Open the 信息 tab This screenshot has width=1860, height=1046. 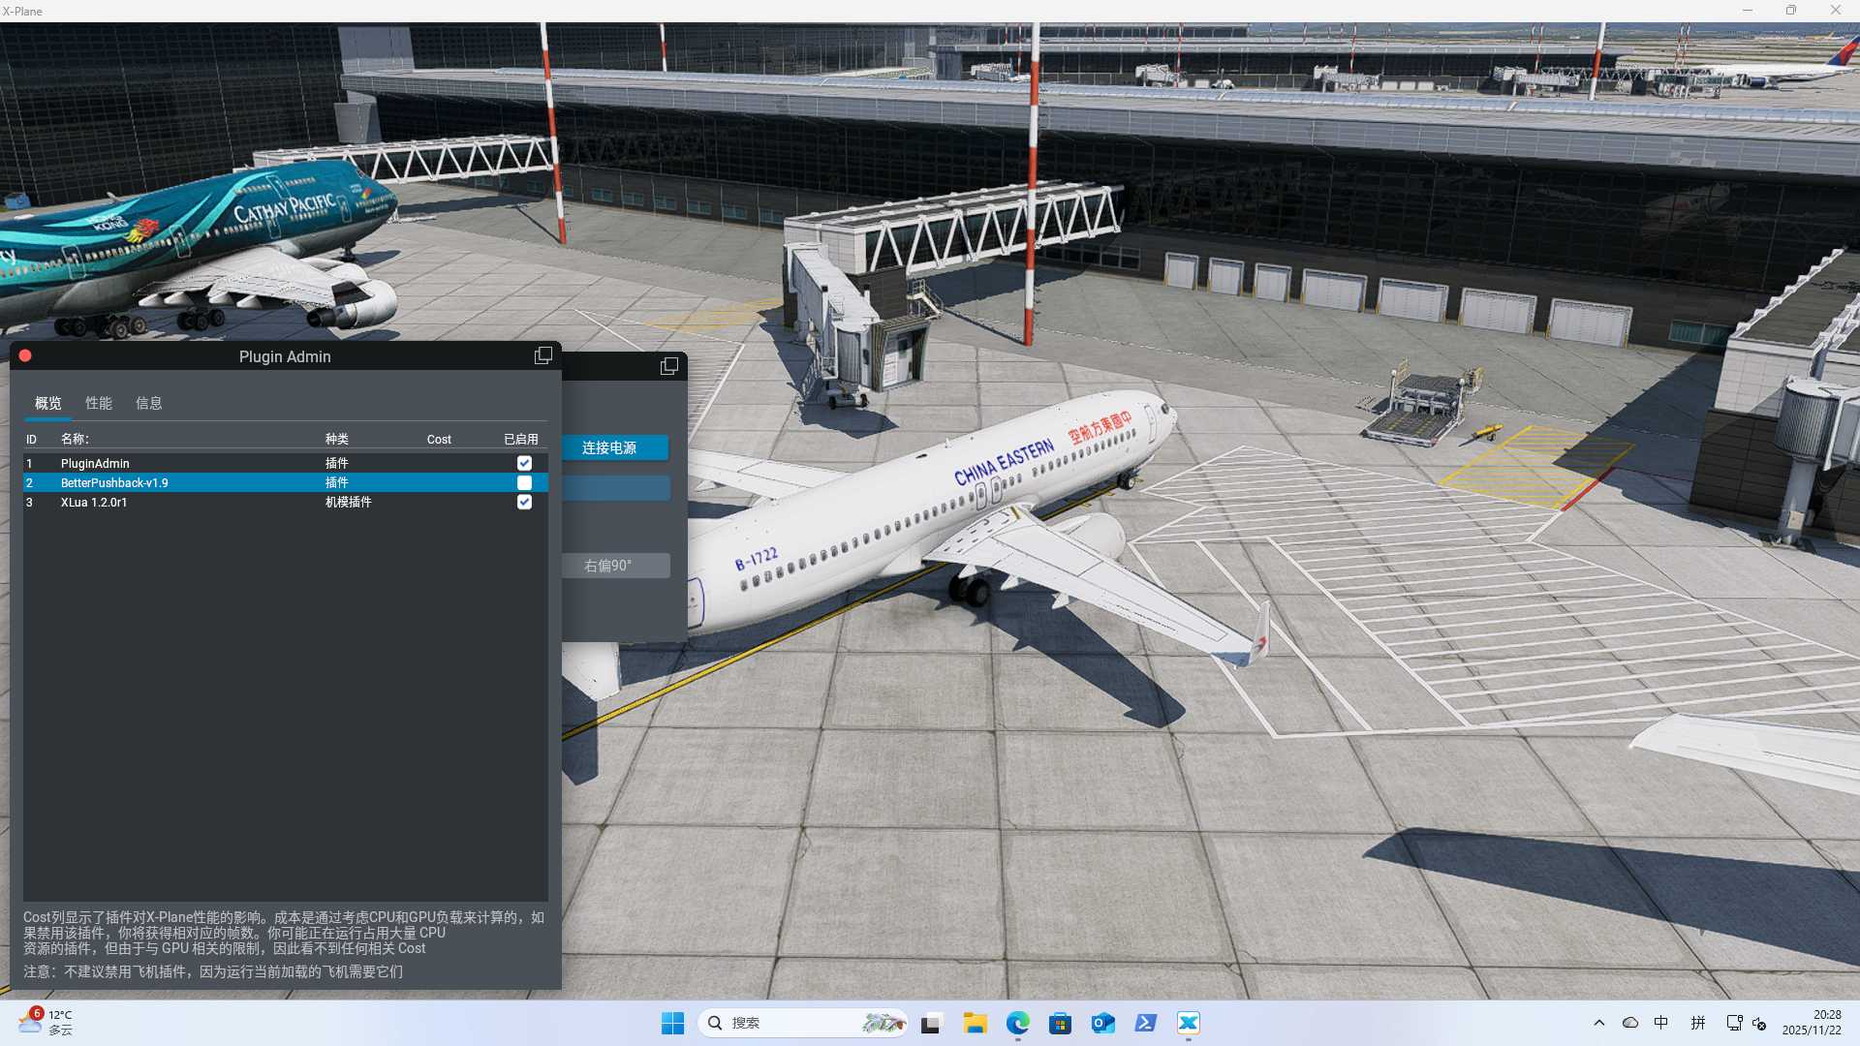(x=148, y=403)
